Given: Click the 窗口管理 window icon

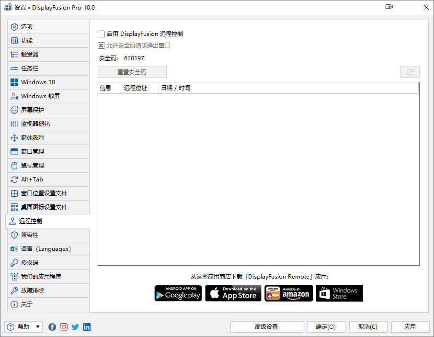Looking at the screenshot, I should coord(14,152).
